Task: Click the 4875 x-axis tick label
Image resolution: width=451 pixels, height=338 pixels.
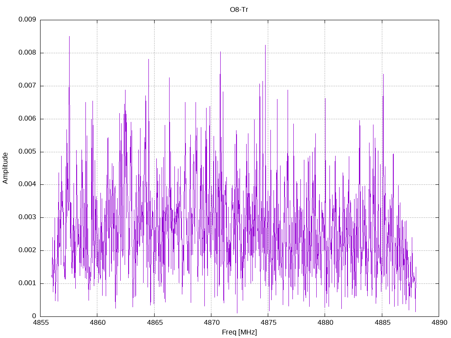Action: (268, 323)
